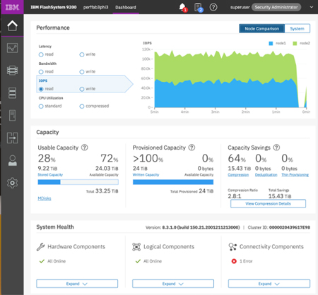Click the Hardware Components wrench icon
The height and width of the screenshot is (295, 318).
coord(40,247)
